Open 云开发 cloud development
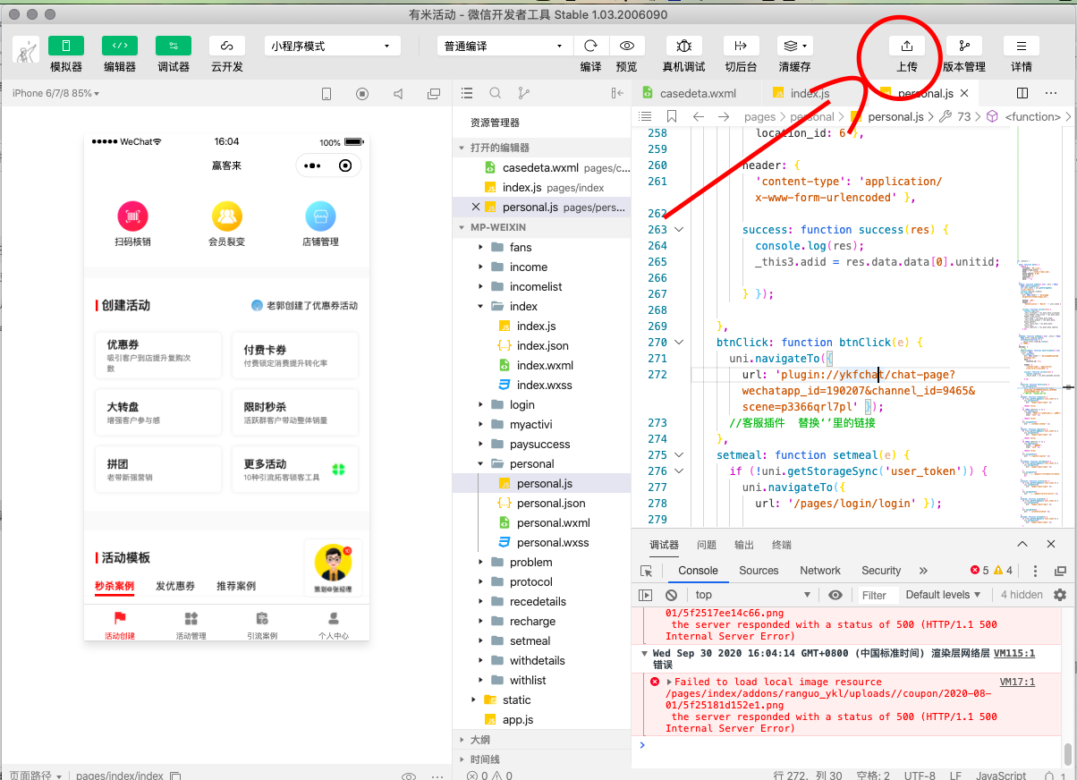1077x780 pixels. [227, 46]
